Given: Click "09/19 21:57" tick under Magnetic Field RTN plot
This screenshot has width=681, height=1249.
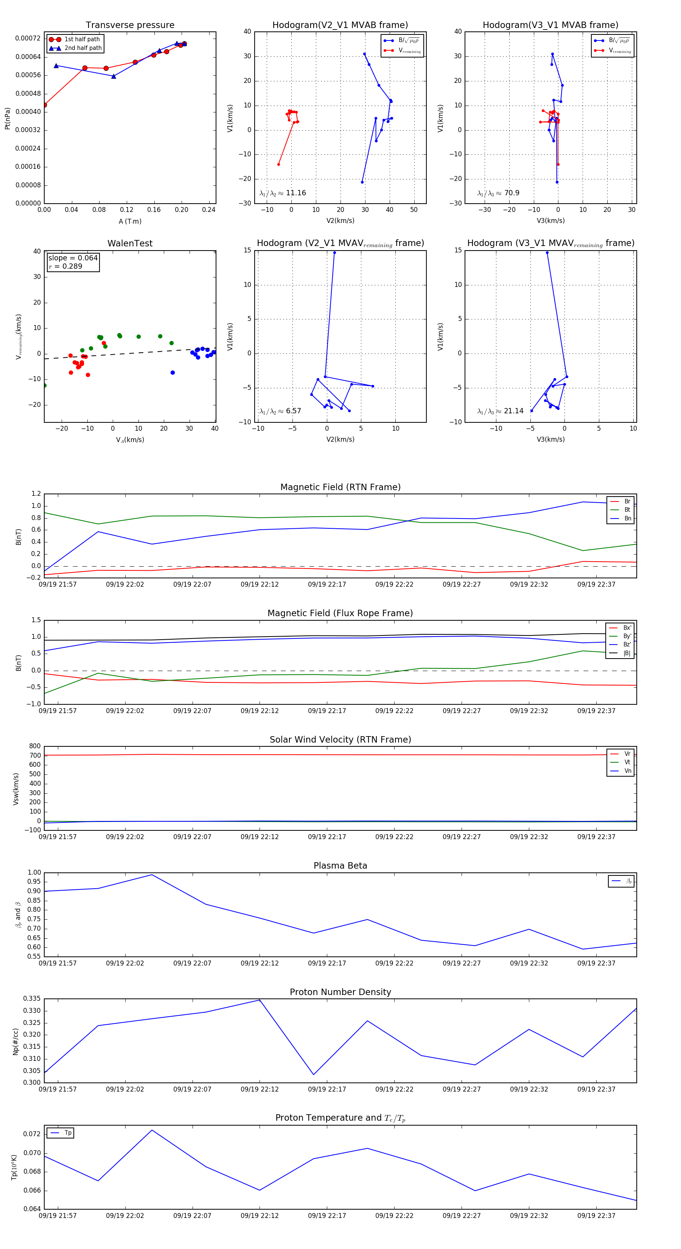Looking at the screenshot, I should point(58,584).
